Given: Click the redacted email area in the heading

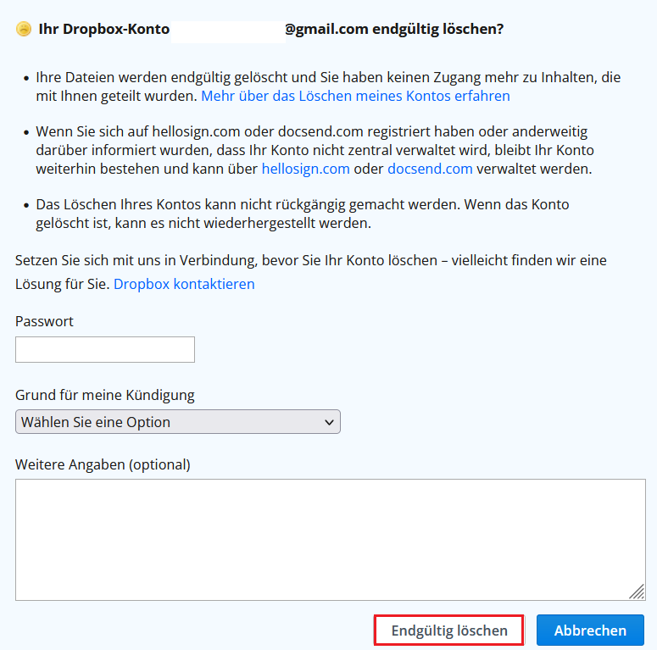Looking at the screenshot, I should 228,32.
